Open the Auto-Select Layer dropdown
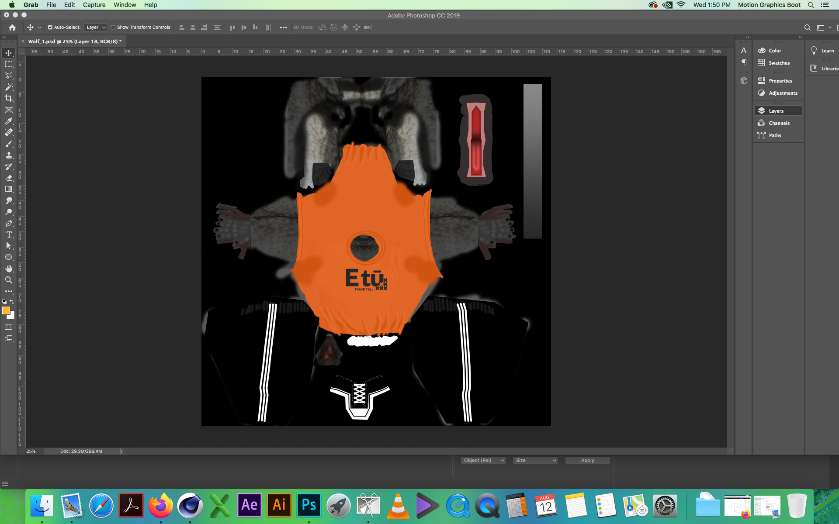The height and width of the screenshot is (524, 839). click(x=95, y=27)
